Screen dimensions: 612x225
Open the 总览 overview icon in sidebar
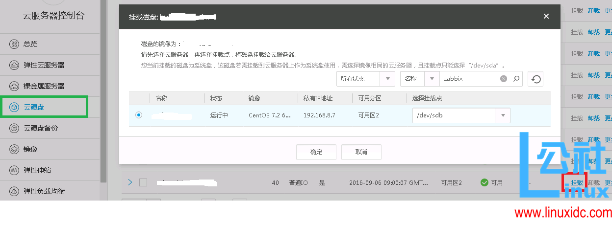tap(14, 44)
